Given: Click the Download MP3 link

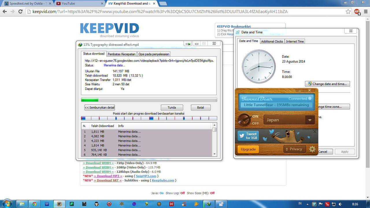Looking at the screenshot, I should [108, 176].
